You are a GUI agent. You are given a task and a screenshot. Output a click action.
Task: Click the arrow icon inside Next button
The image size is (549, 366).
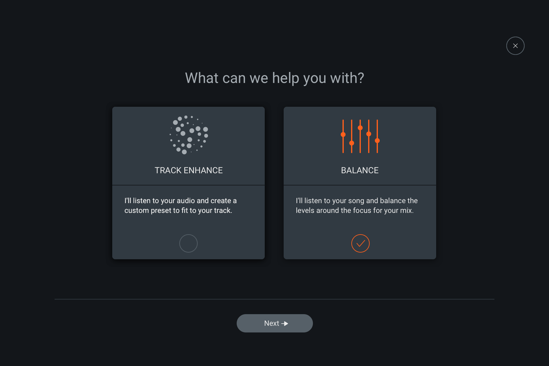[285, 324]
